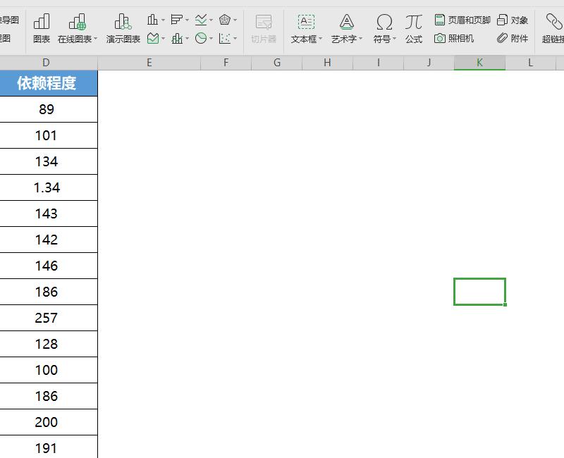Select the cell containing 143
This screenshot has height=458, width=564.
tap(49, 213)
